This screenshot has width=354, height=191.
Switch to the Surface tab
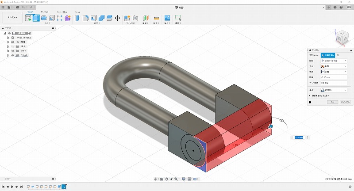tap(45, 12)
